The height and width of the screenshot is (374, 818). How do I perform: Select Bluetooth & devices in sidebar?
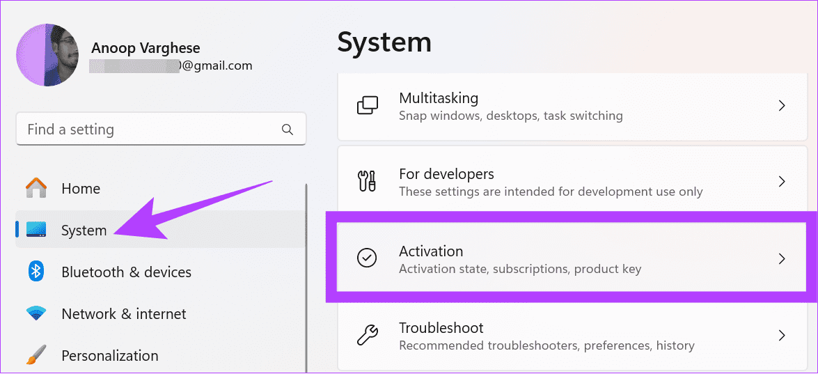point(126,272)
